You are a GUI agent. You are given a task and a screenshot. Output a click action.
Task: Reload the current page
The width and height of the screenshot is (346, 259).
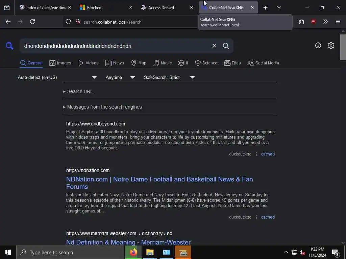click(x=32, y=22)
